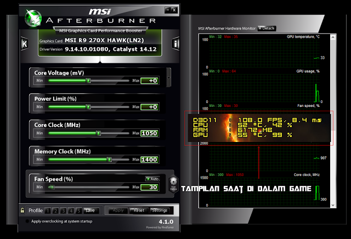Select profile slot 3
Image resolution: width=351 pixels, height=239 pixels.
click(x=64, y=210)
